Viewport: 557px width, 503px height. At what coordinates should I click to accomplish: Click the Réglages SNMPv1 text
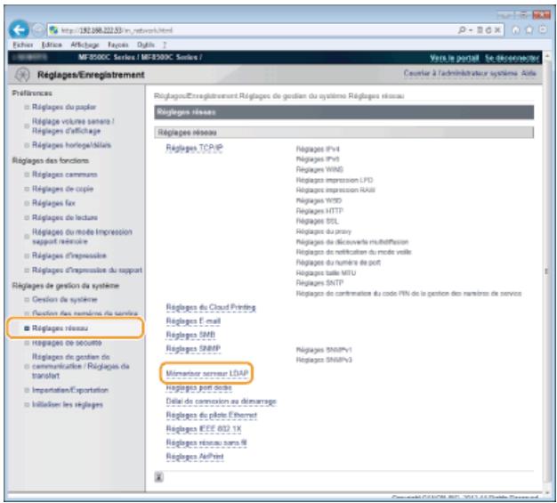click(x=324, y=350)
